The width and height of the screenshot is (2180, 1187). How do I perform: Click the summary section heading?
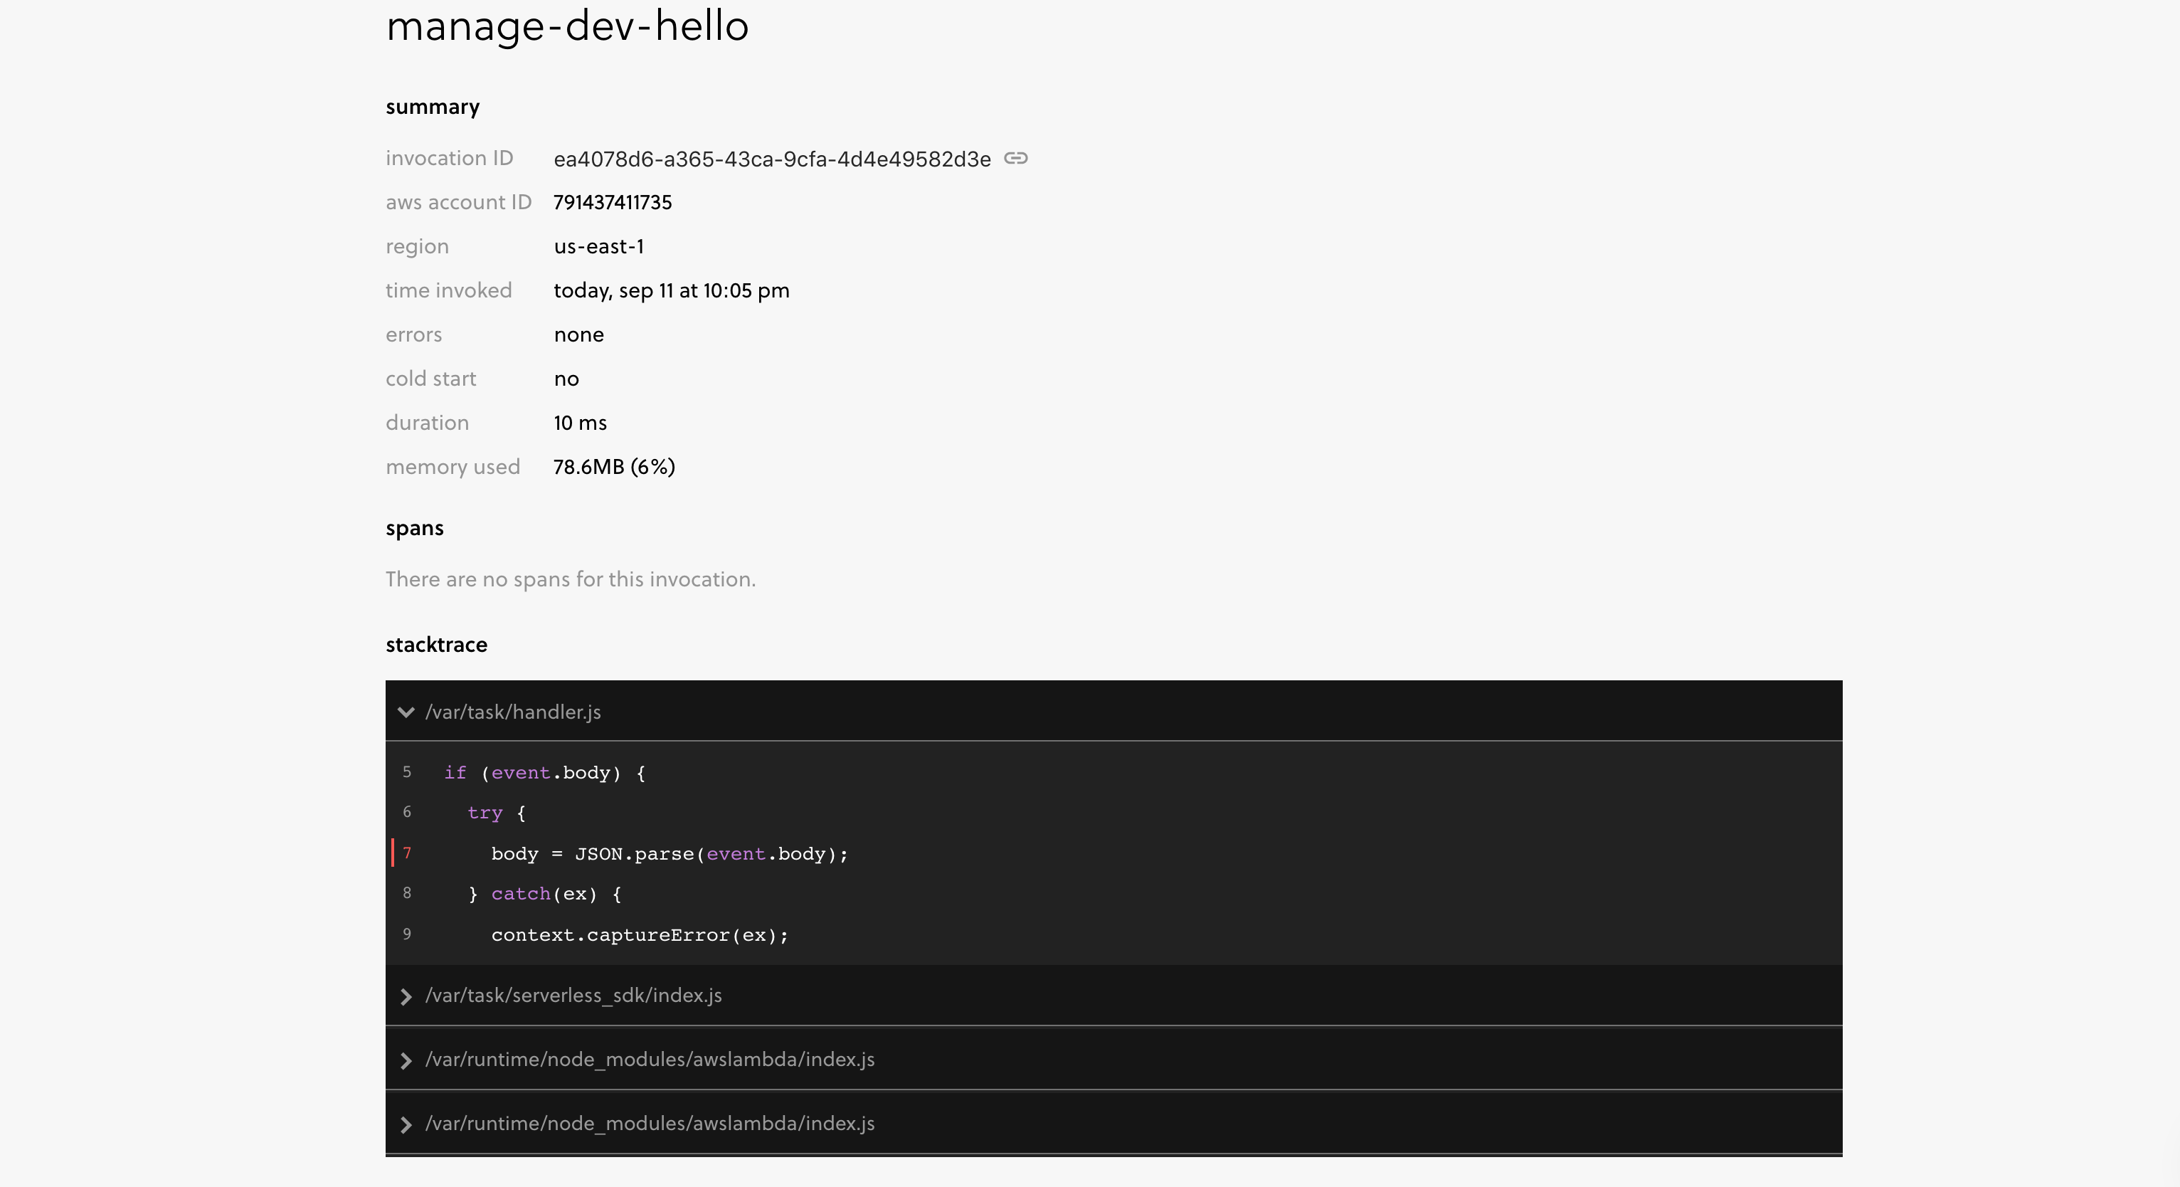click(x=433, y=107)
